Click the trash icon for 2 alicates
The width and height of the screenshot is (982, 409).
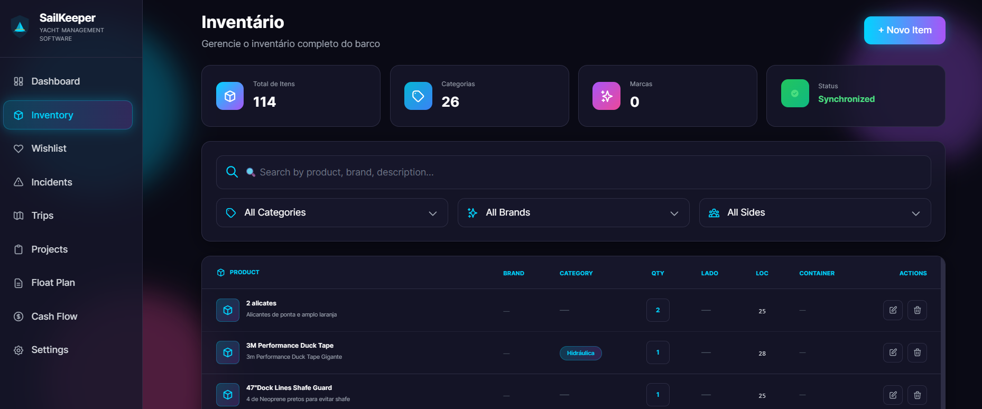click(x=917, y=310)
